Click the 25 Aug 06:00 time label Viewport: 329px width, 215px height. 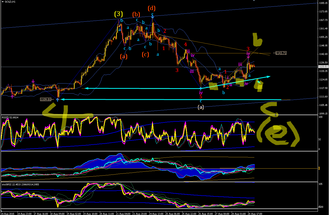(x=173, y=213)
